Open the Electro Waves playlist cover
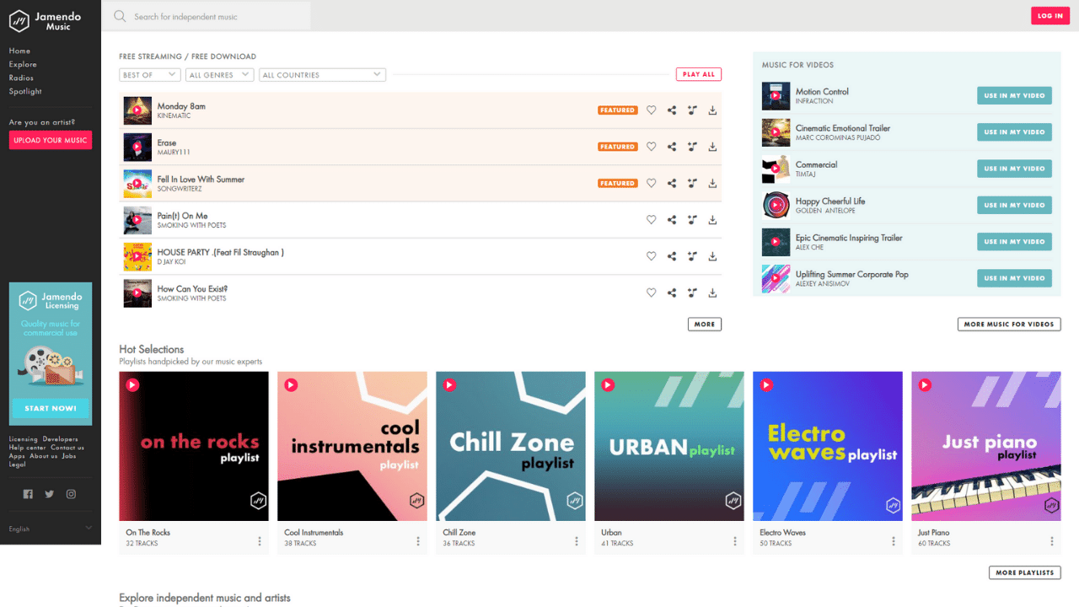This screenshot has width=1079, height=607. pos(828,446)
